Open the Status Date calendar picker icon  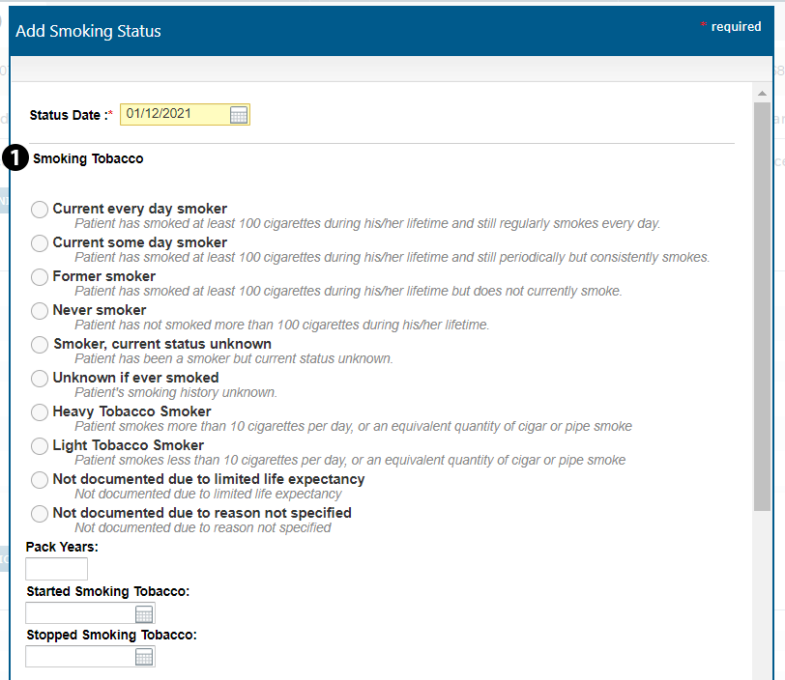coord(239,115)
